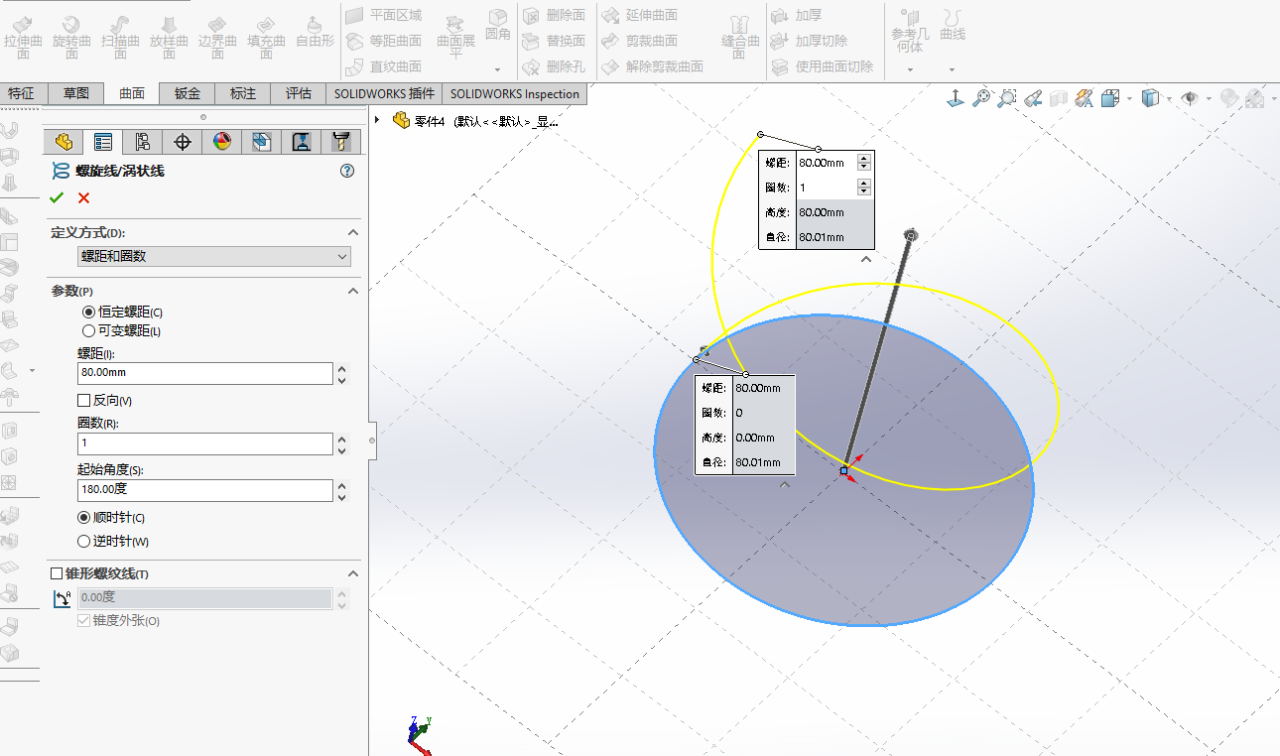1280x756 pixels.
Task: Toggle the 锥度外张 taper outward checkbox
Action: point(84,621)
